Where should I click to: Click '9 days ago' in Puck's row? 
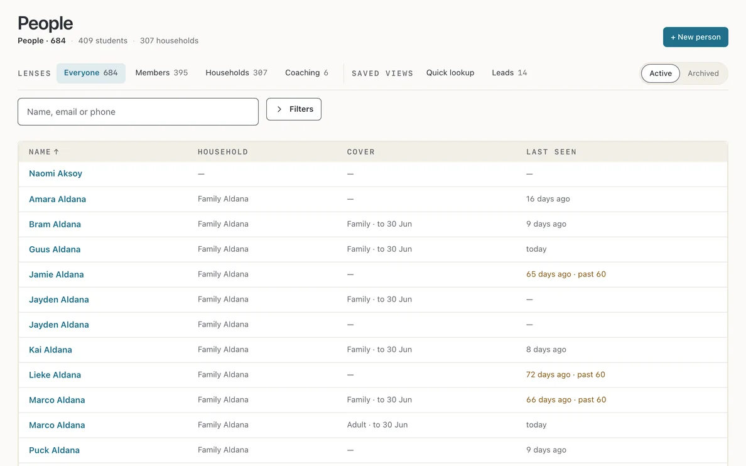(x=546, y=450)
